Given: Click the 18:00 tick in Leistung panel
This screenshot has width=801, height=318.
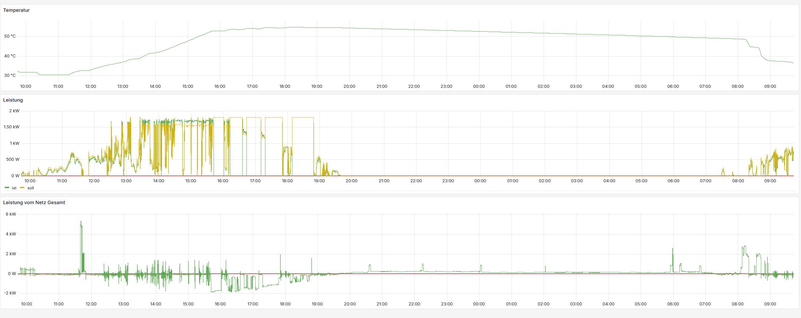Looking at the screenshot, I should tap(287, 181).
